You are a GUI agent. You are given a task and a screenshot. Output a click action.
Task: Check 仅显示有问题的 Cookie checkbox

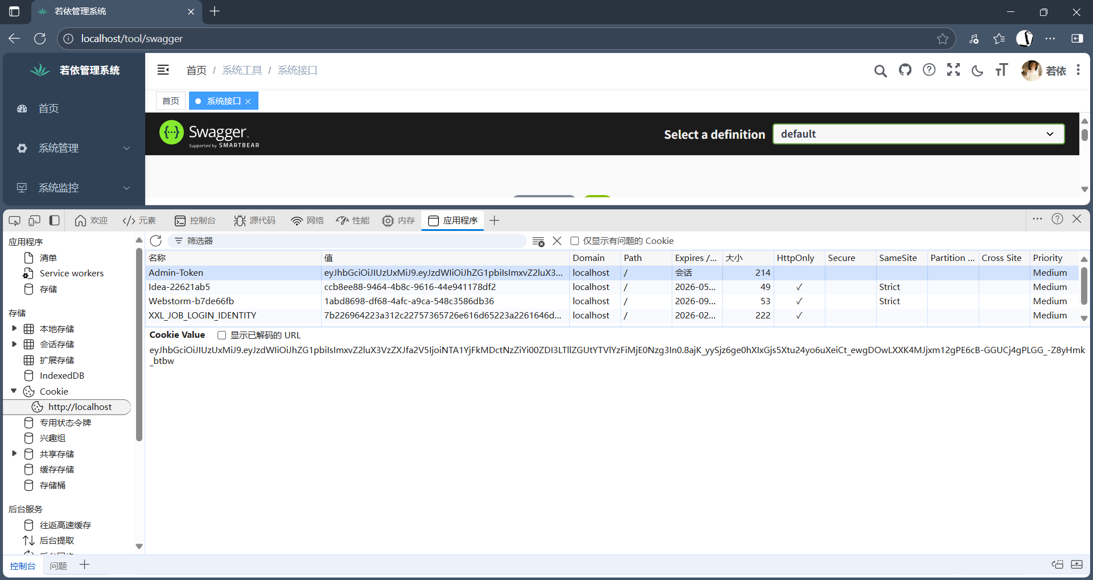point(575,241)
